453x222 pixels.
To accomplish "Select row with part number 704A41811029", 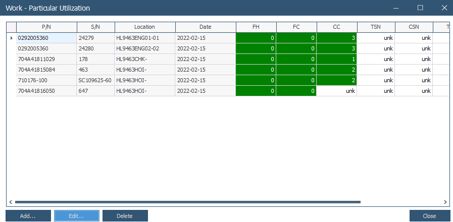I will click(46, 59).
